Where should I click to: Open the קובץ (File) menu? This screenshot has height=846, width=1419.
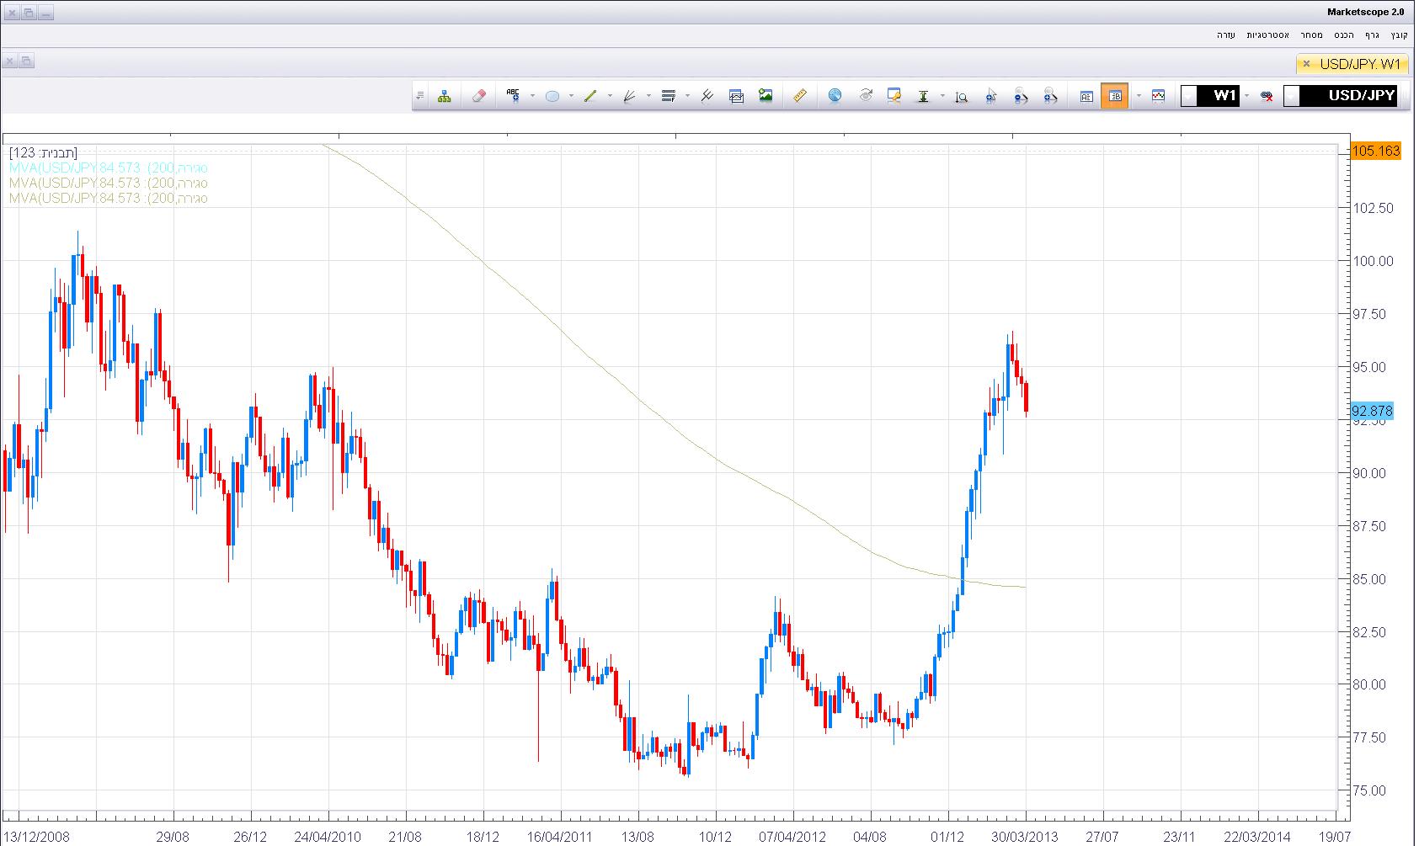(1399, 35)
